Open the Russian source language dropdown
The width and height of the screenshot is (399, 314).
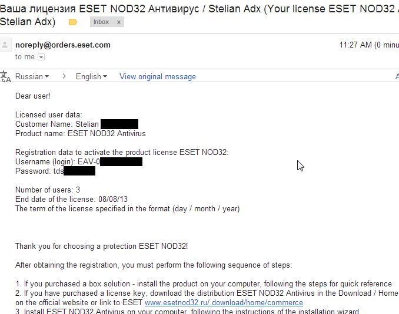point(32,76)
